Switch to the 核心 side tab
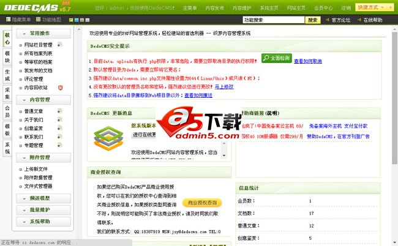The width and height of the screenshot is (398, 246). click(x=7, y=39)
